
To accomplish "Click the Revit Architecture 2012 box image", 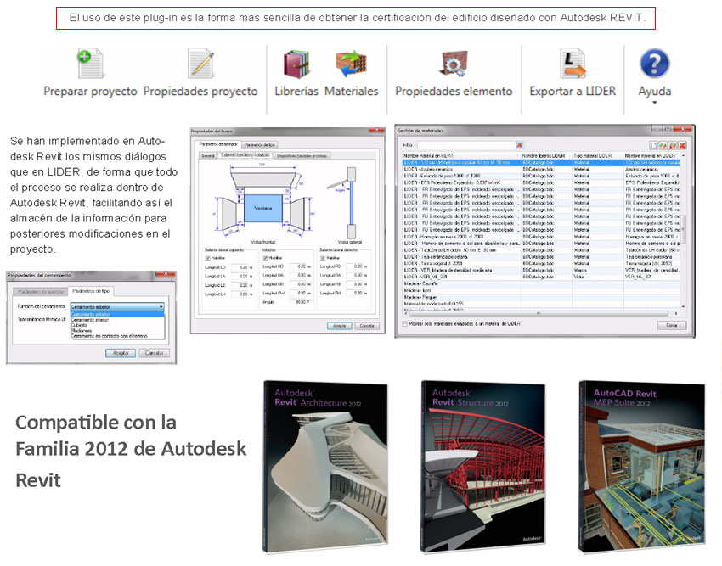I will tap(325, 466).
